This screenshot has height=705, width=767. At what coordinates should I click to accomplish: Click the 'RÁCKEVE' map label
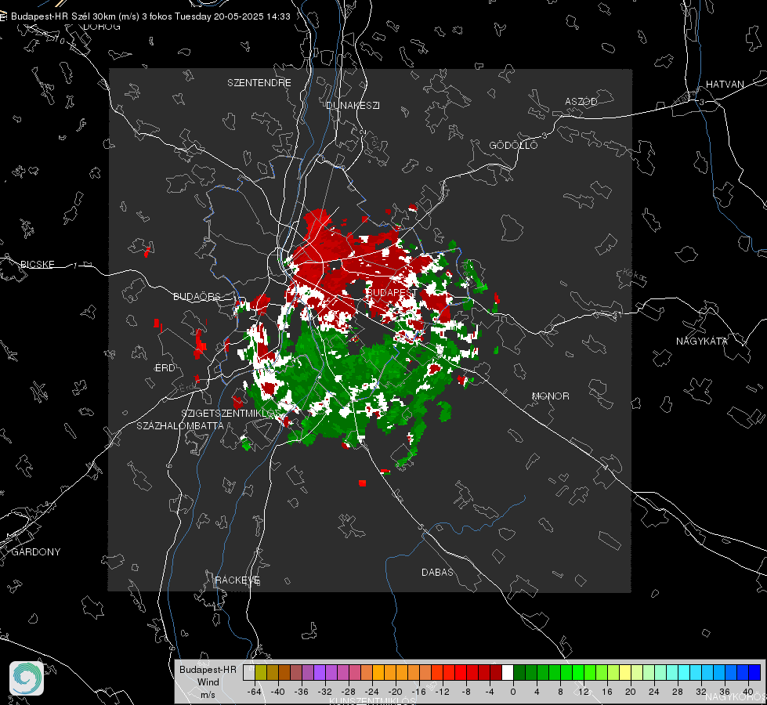pos(237,580)
